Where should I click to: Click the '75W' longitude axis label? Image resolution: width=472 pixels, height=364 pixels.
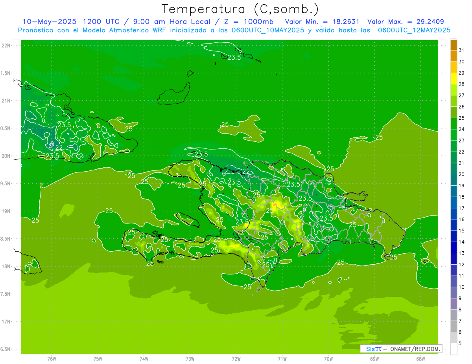[98, 359]
